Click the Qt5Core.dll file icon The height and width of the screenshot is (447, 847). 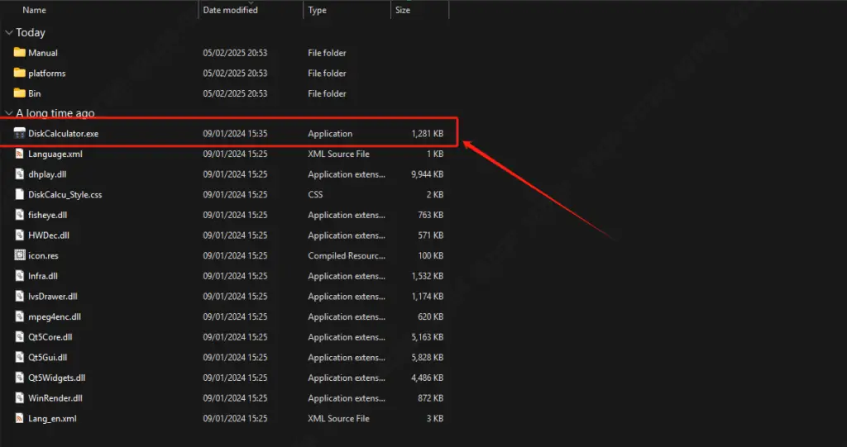[20, 337]
